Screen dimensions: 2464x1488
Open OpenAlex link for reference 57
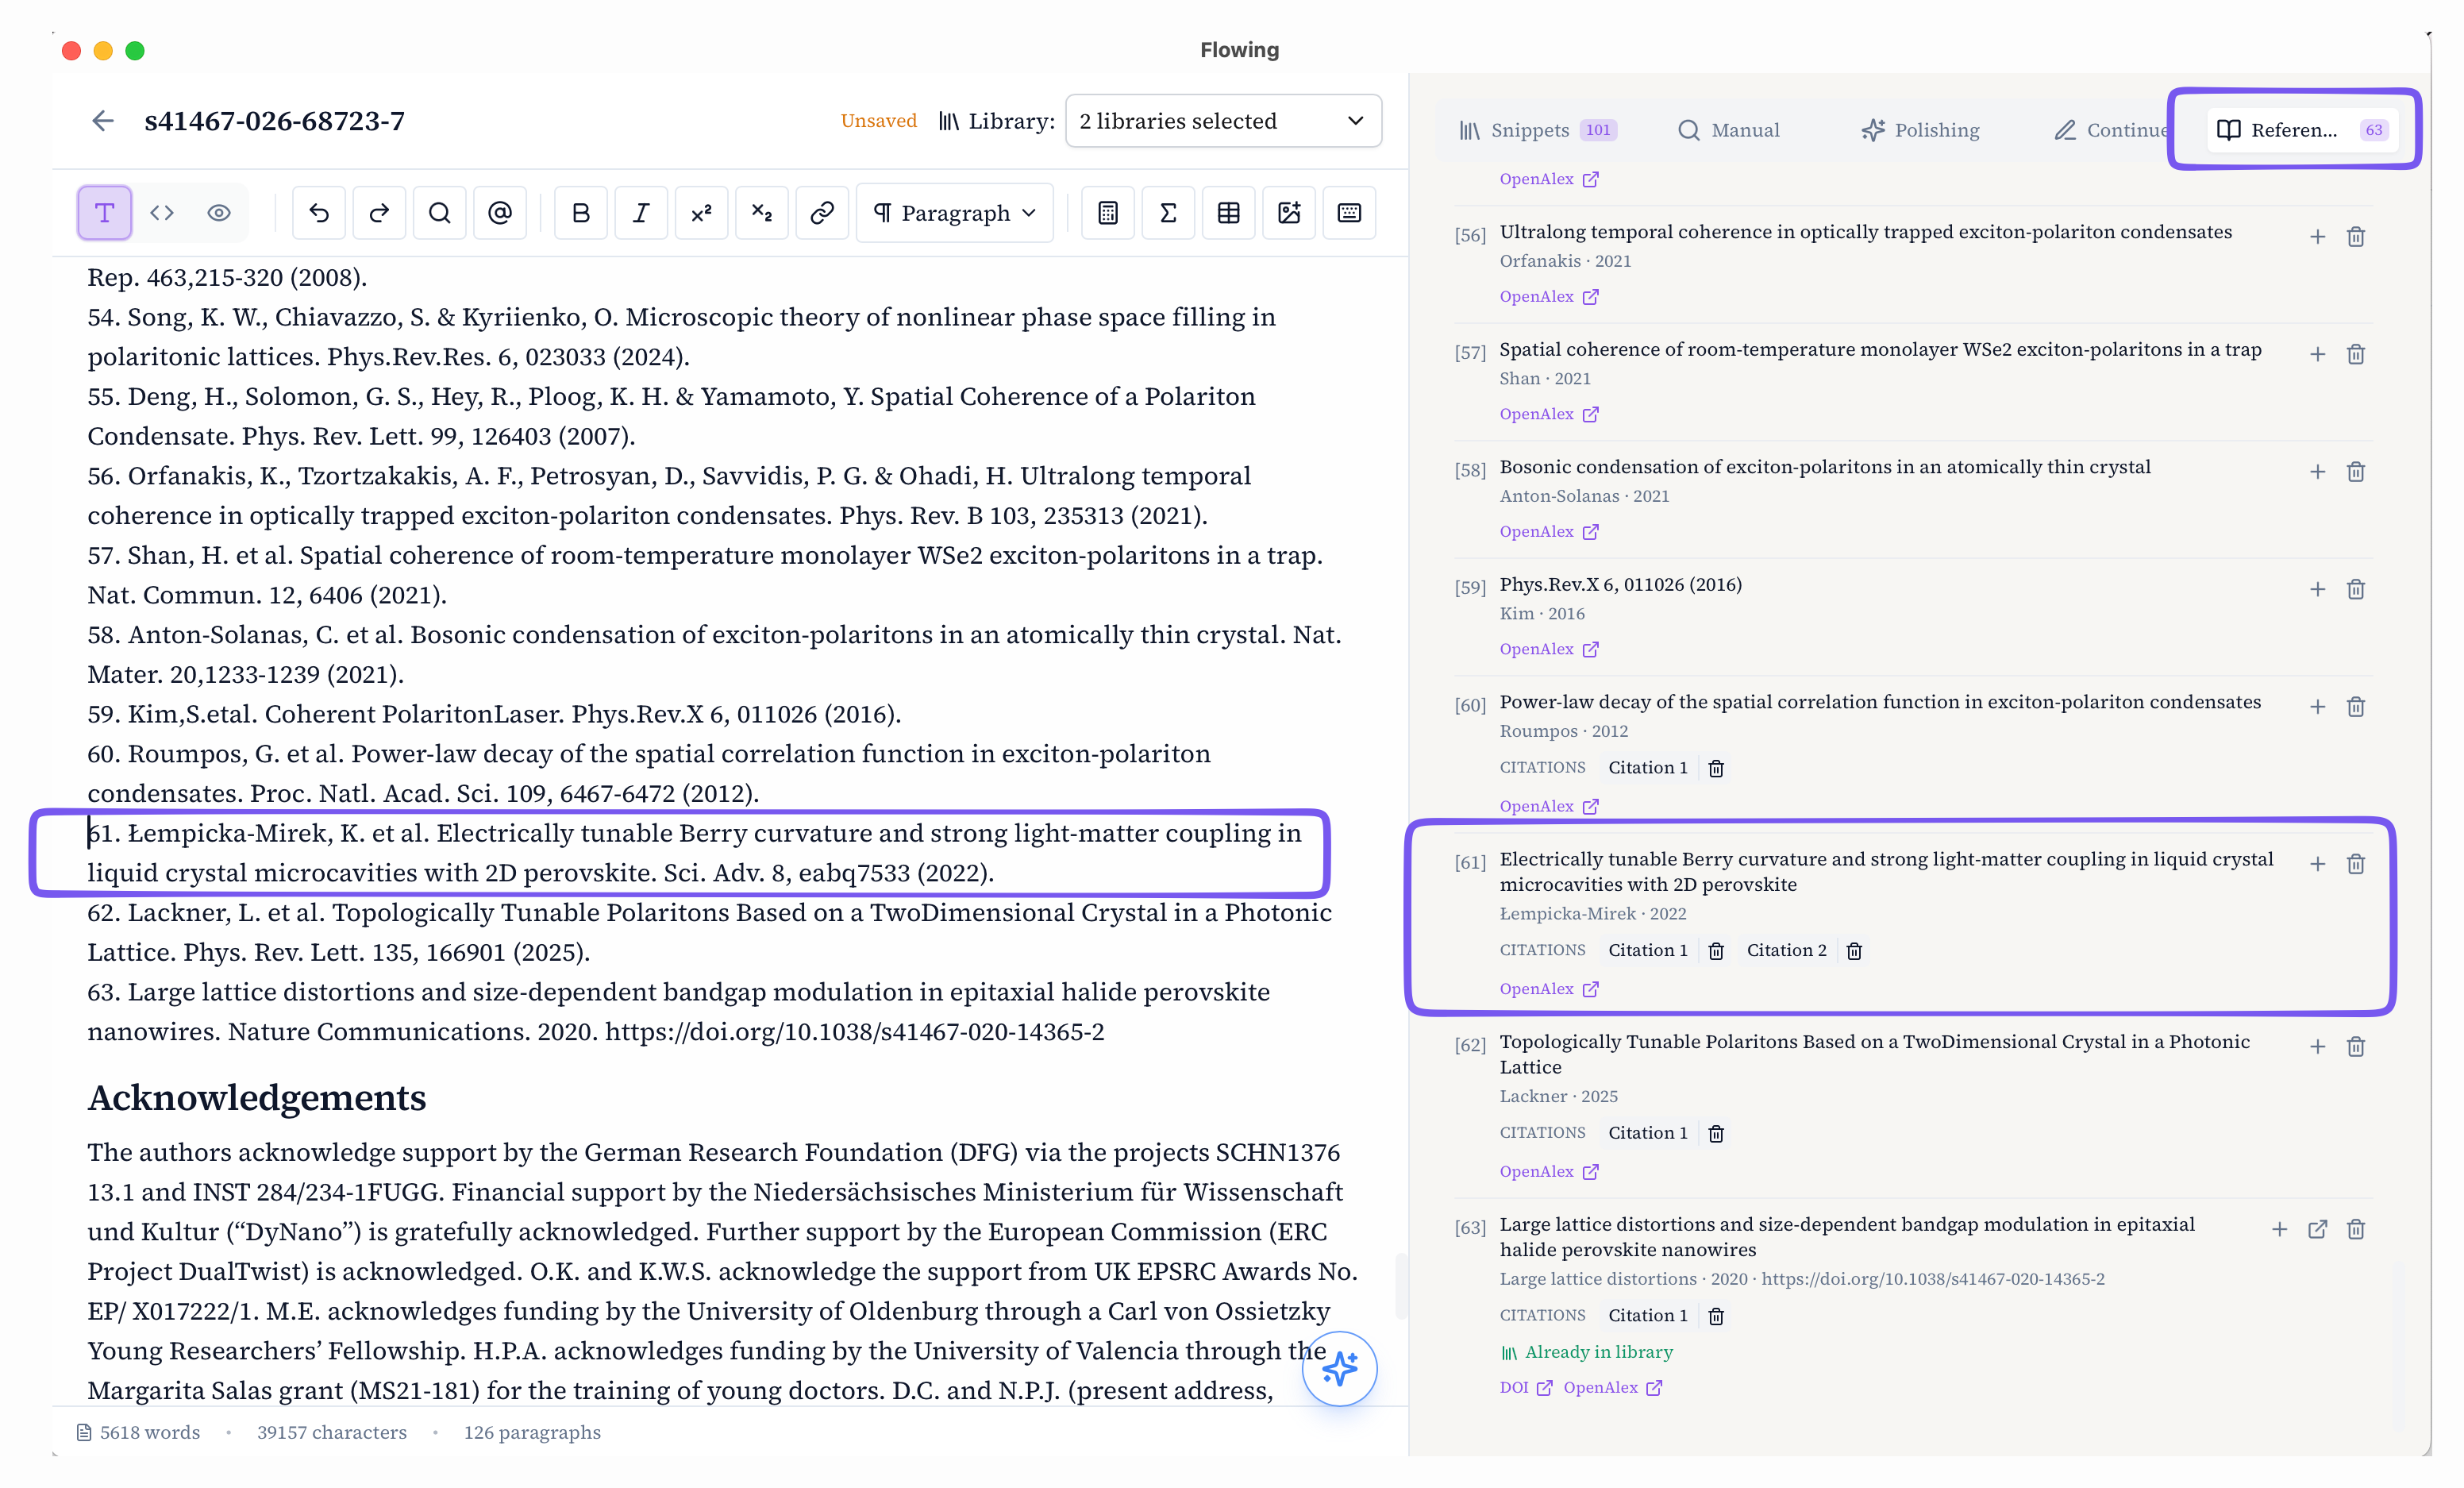click(x=1549, y=414)
